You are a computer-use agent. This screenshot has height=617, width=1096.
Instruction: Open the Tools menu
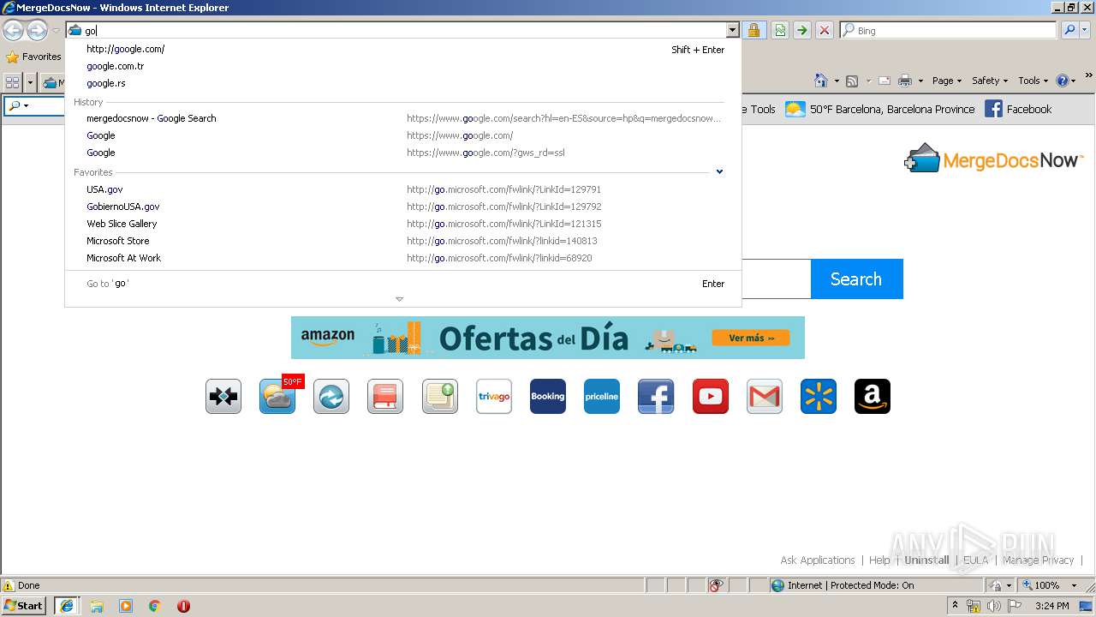[x=1033, y=81]
